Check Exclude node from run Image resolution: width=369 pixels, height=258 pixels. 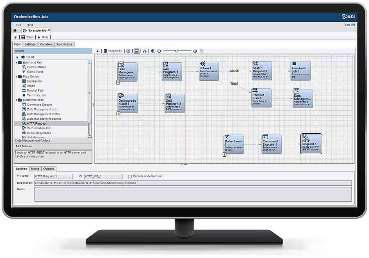click(x=130, y=176)
